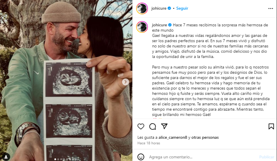Screen dimensions: 277x161
Task: Open the three-dot more options menu
Action: point(271,8)
